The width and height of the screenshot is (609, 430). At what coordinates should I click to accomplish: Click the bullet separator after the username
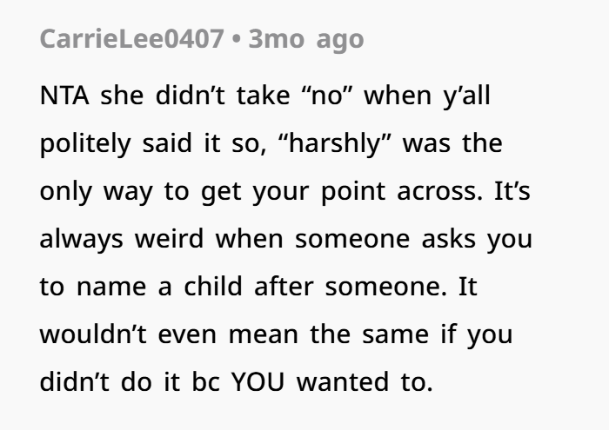(236, 40)
